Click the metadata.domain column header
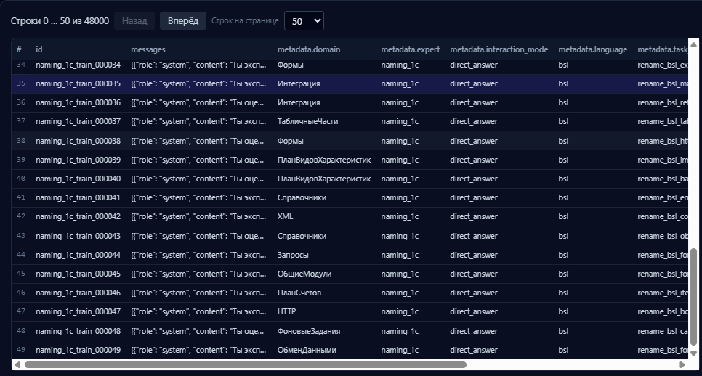This screenshot has height=376, width=702. click(x=308, y=49)
